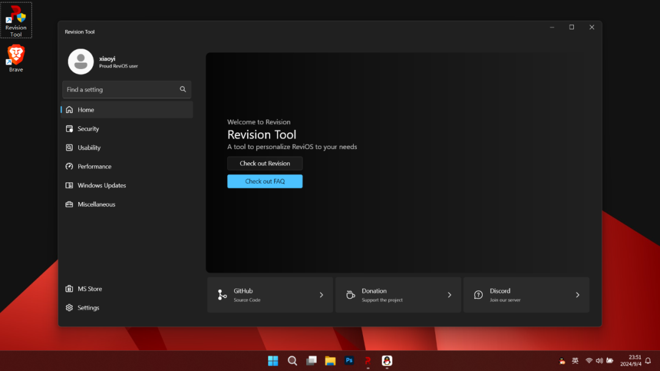Click the Find a setting search box
Screen dimensions: 660x371
(x=119, y=90)
